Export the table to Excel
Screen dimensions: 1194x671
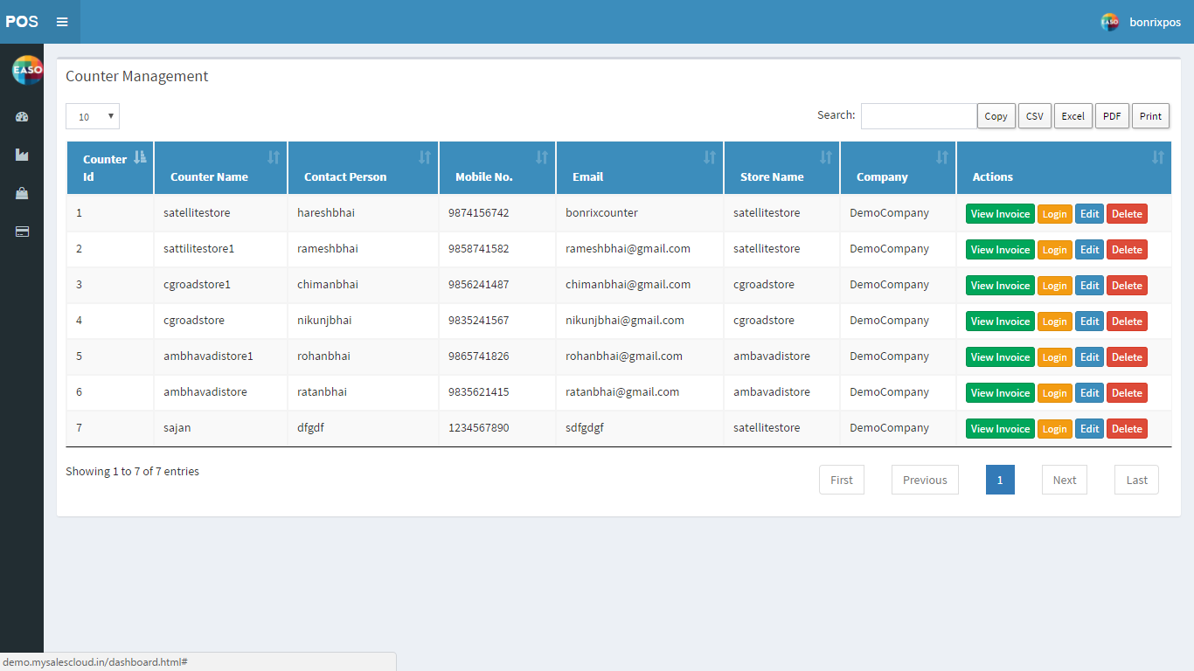click(1073, 116)
